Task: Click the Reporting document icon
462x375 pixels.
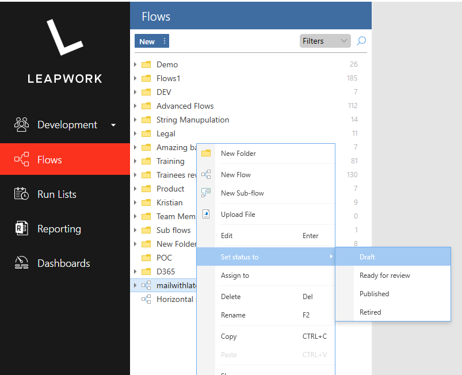Action: [x=21, y=228]
